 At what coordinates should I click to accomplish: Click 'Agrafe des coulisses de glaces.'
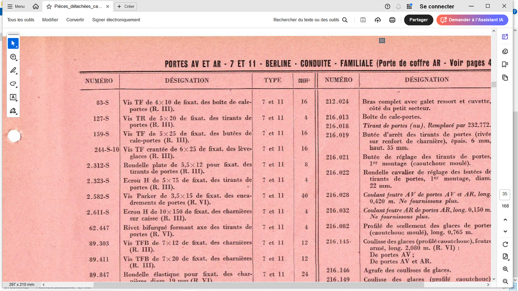coord(407,270)
